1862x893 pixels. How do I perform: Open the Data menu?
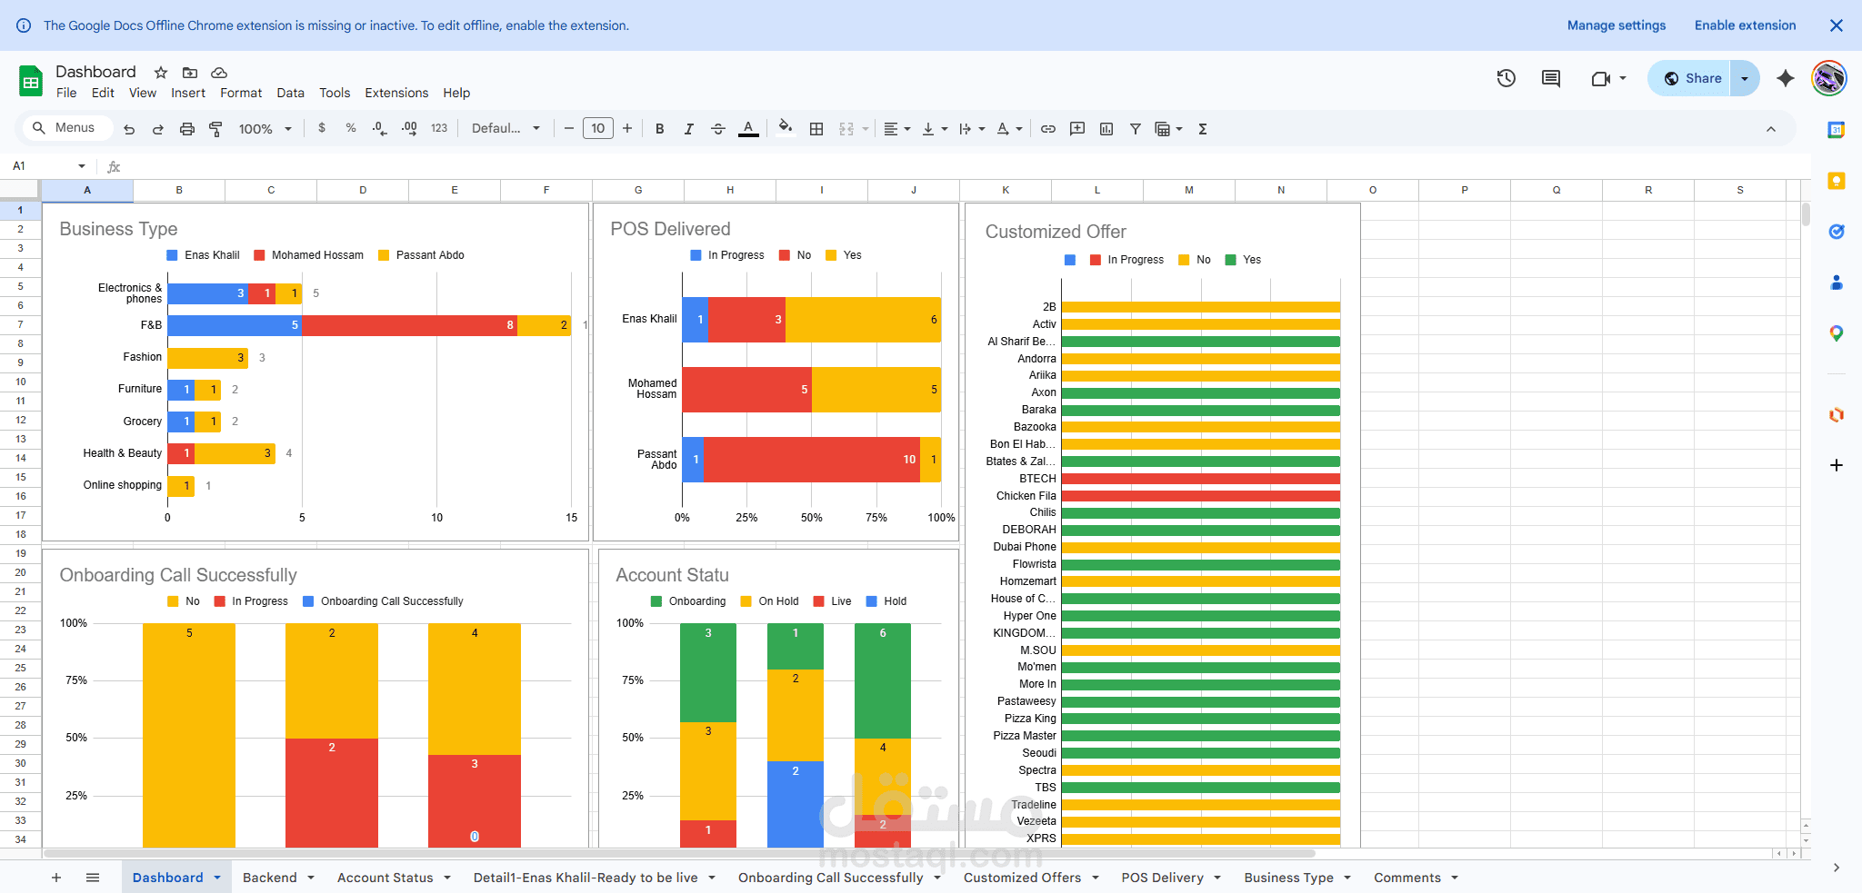click(x=291, y=93)
